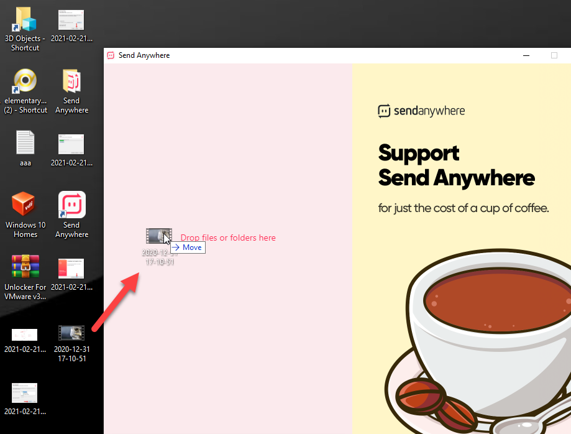Select the aaa text file icon
The height and width of the screenshot is (434, 571).
[x=25, y=143]
